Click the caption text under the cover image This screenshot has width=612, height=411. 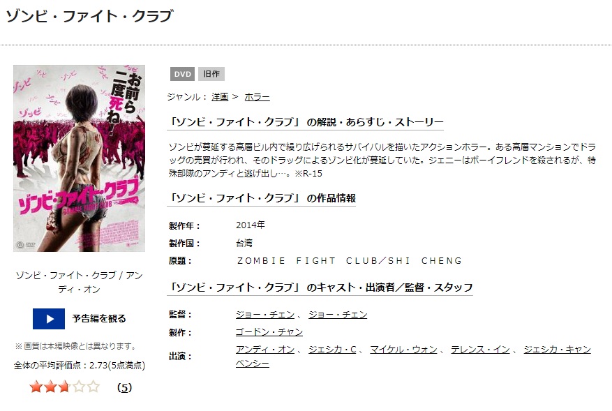[x=80, y=282]
